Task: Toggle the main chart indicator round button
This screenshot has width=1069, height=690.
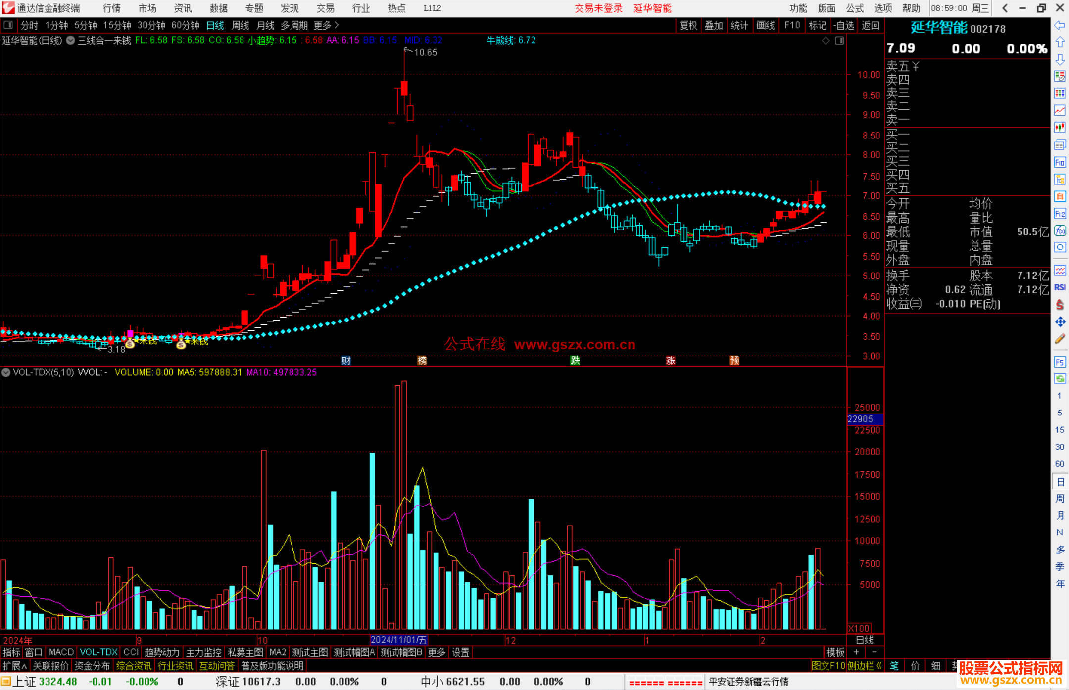Action: (x=70, y=40)
